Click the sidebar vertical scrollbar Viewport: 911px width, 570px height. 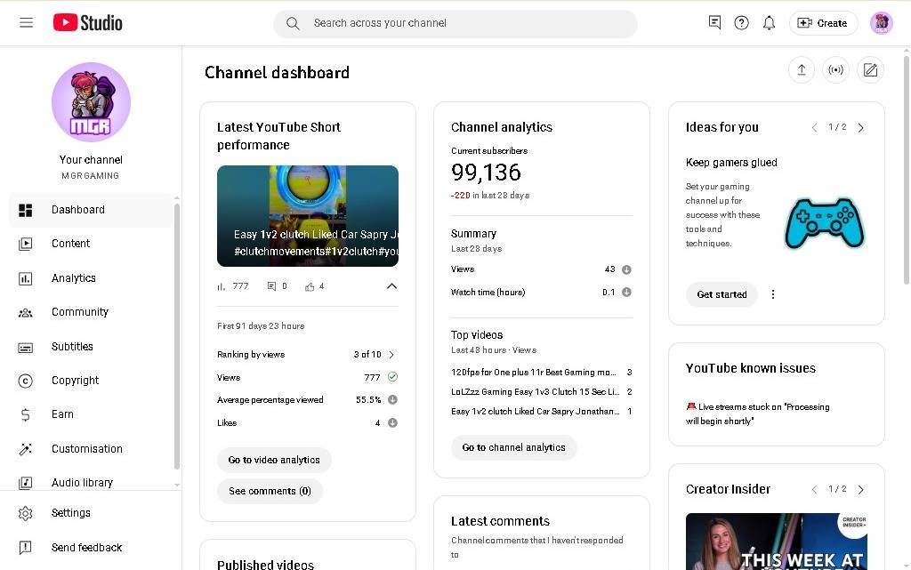176,338
